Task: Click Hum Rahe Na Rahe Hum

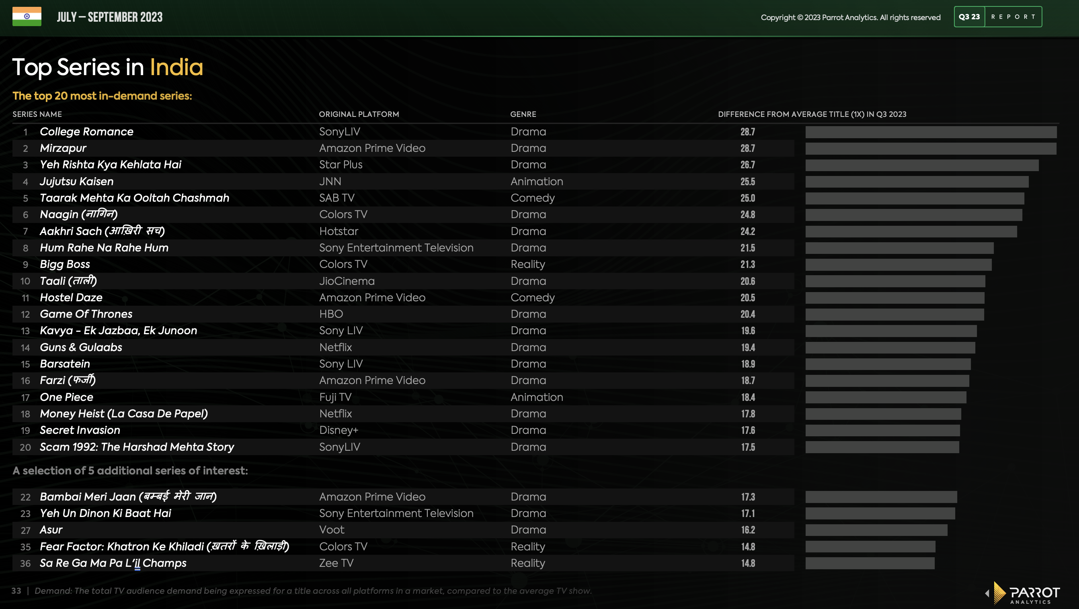Action: click(104, 248)
